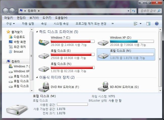Select the DVD RW 드라이브 (F:) icon
164x120 pixels.
(x=44, y=87)
